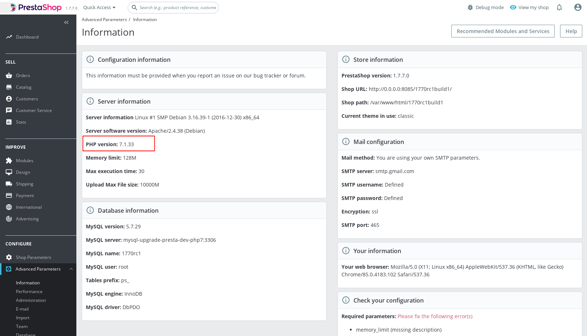587x336 pixels.
Task: Open the Dashboard from the sidebar
Action: (x=9, y=37)
